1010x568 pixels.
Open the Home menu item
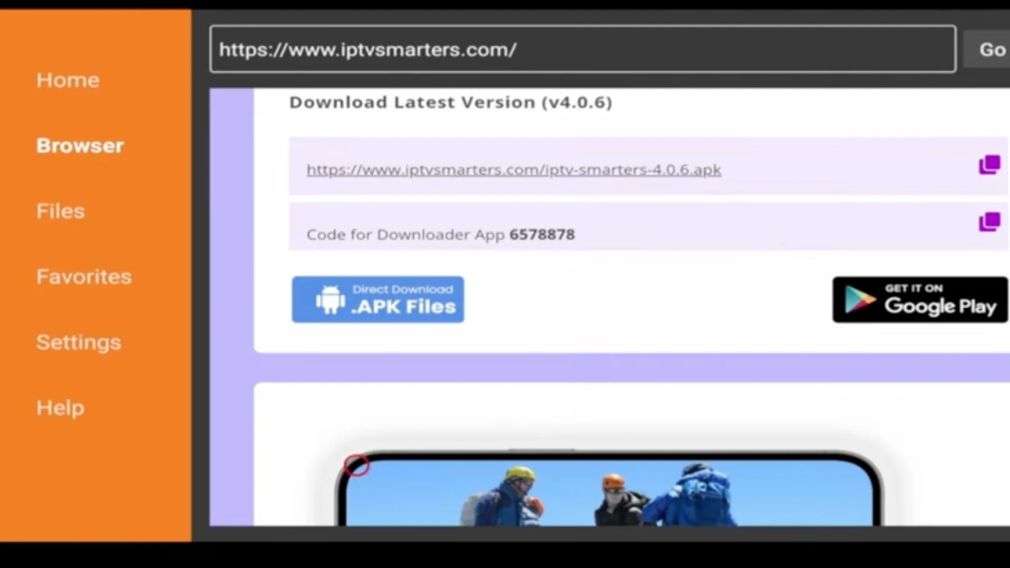(x=68, y=80)
